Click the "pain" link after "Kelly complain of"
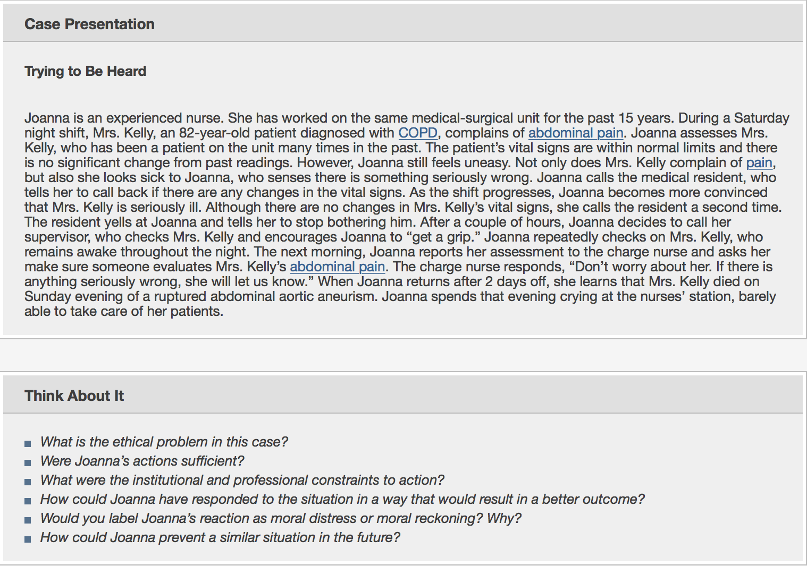 click(x=759, y=162)
